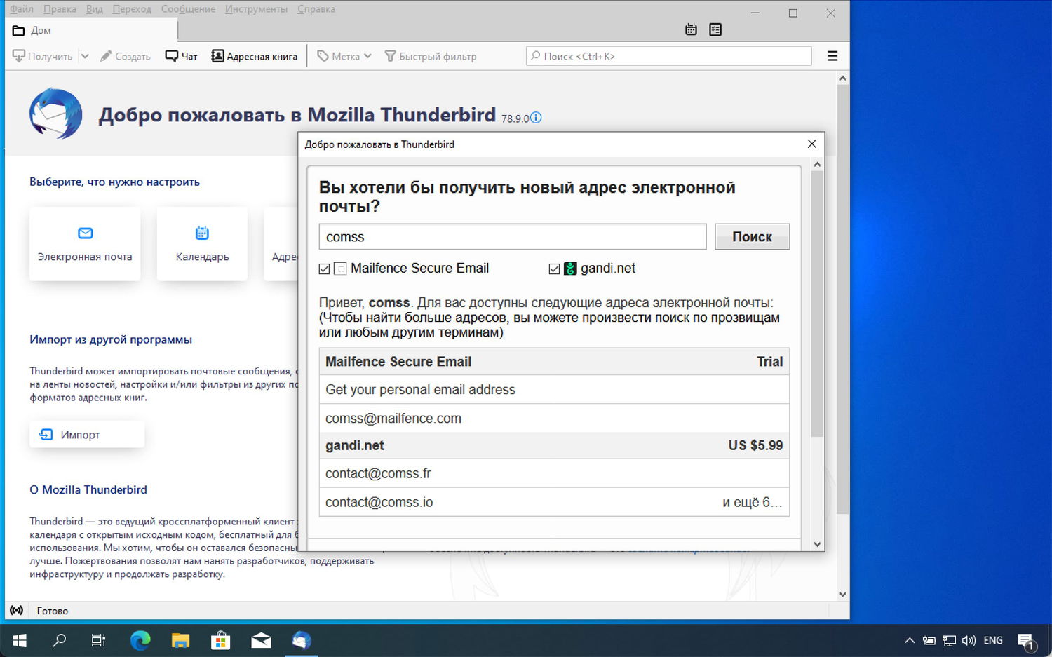Open the Windows Mail app on the taskbar

261,640
